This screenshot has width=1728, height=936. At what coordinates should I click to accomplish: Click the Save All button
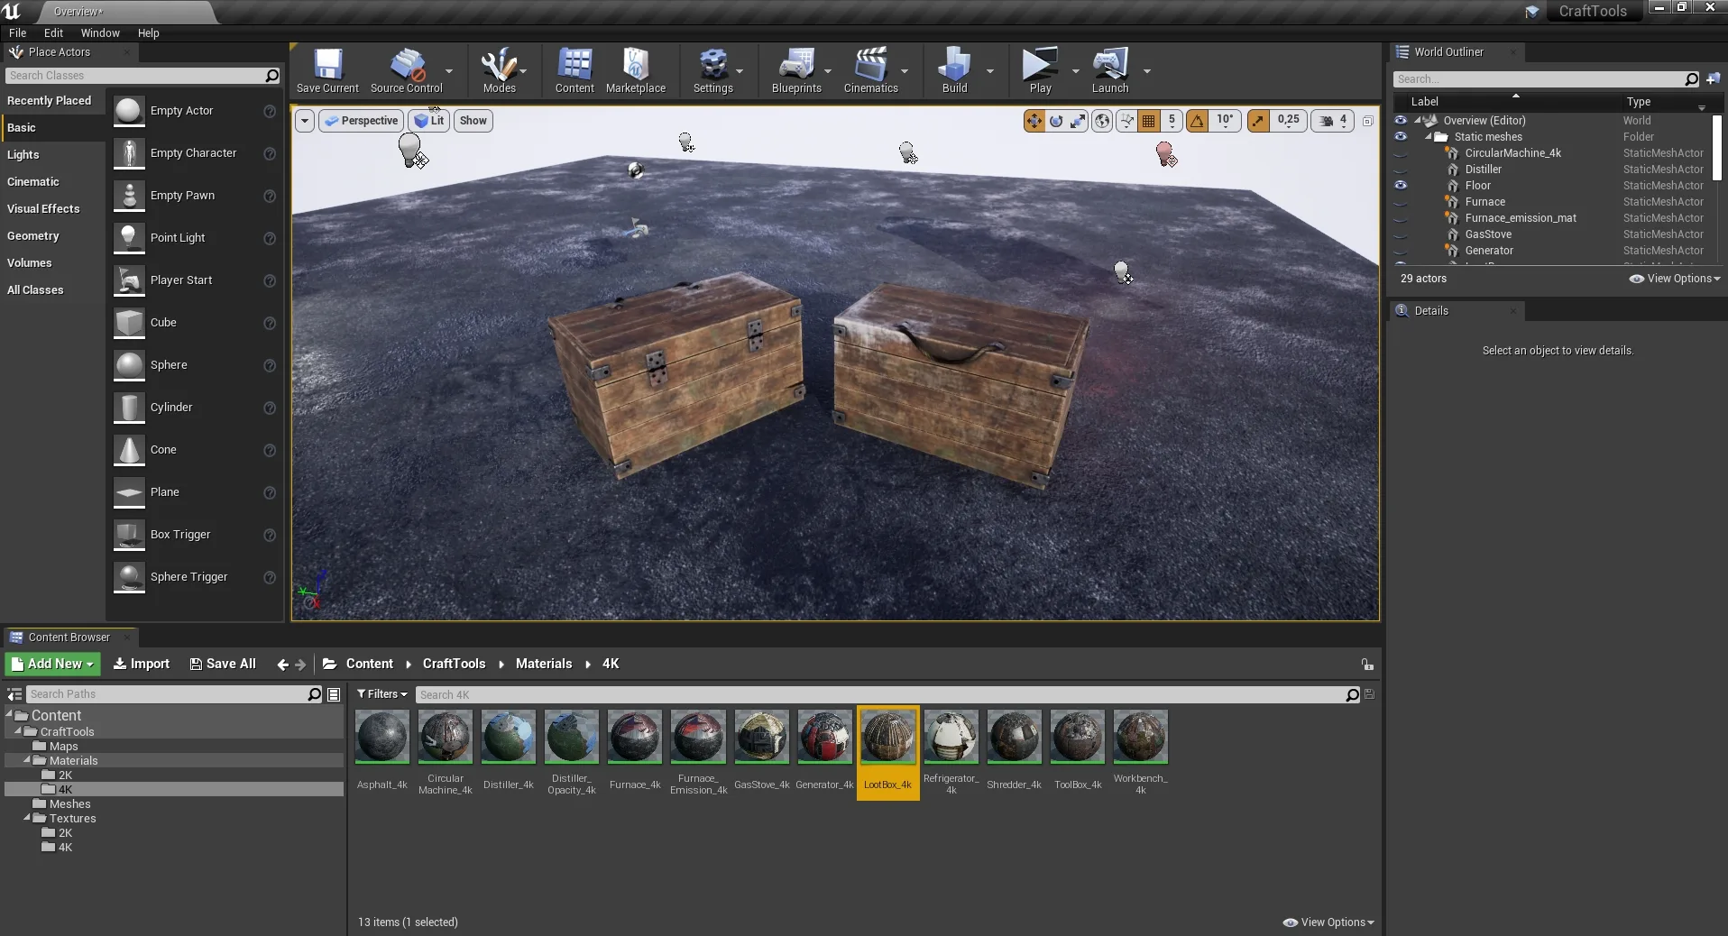(223, 665)
